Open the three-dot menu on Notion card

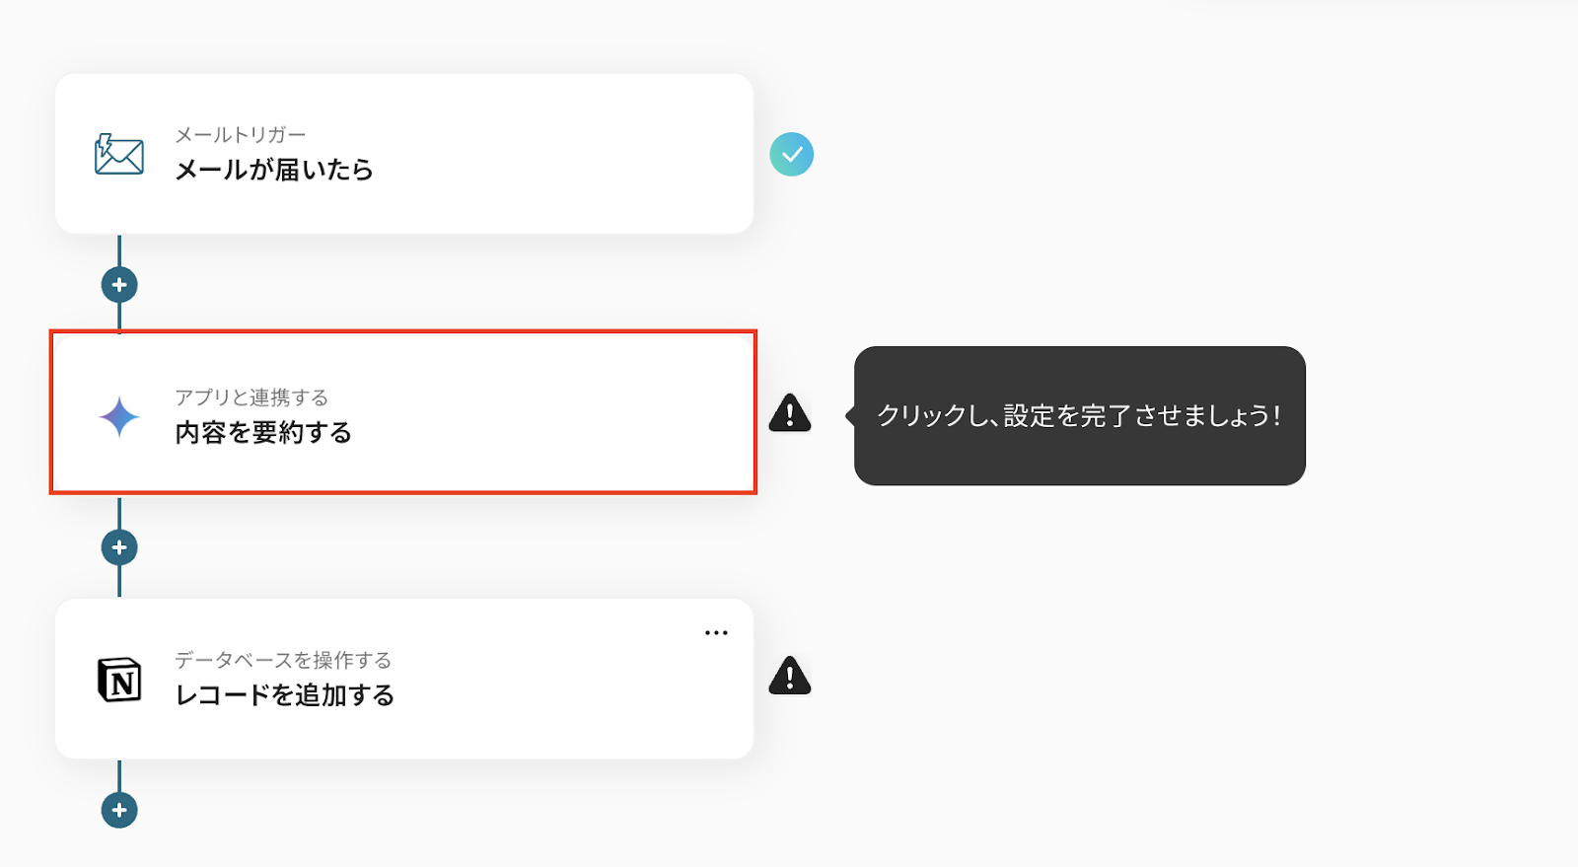(x=716, y=633)
